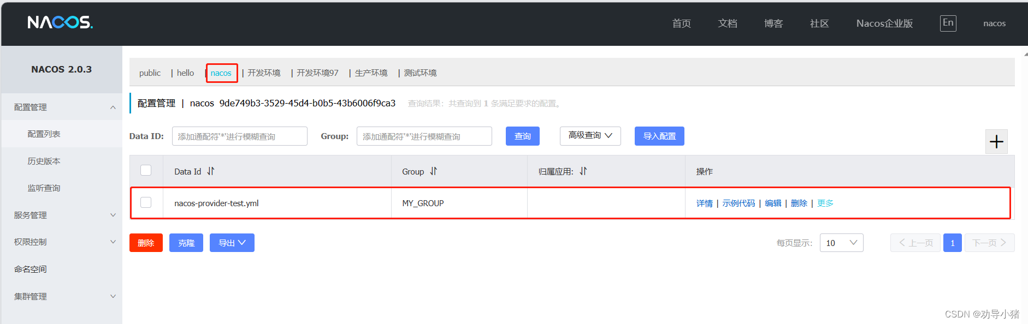Open 更多 actions for nacos-provider-test.yml

825,203
